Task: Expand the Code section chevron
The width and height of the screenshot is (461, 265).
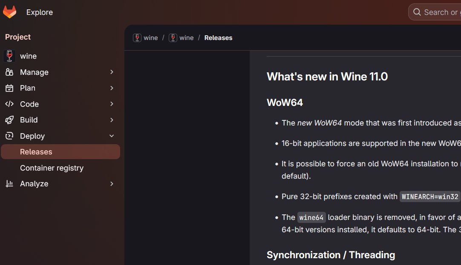Action: 112,104
